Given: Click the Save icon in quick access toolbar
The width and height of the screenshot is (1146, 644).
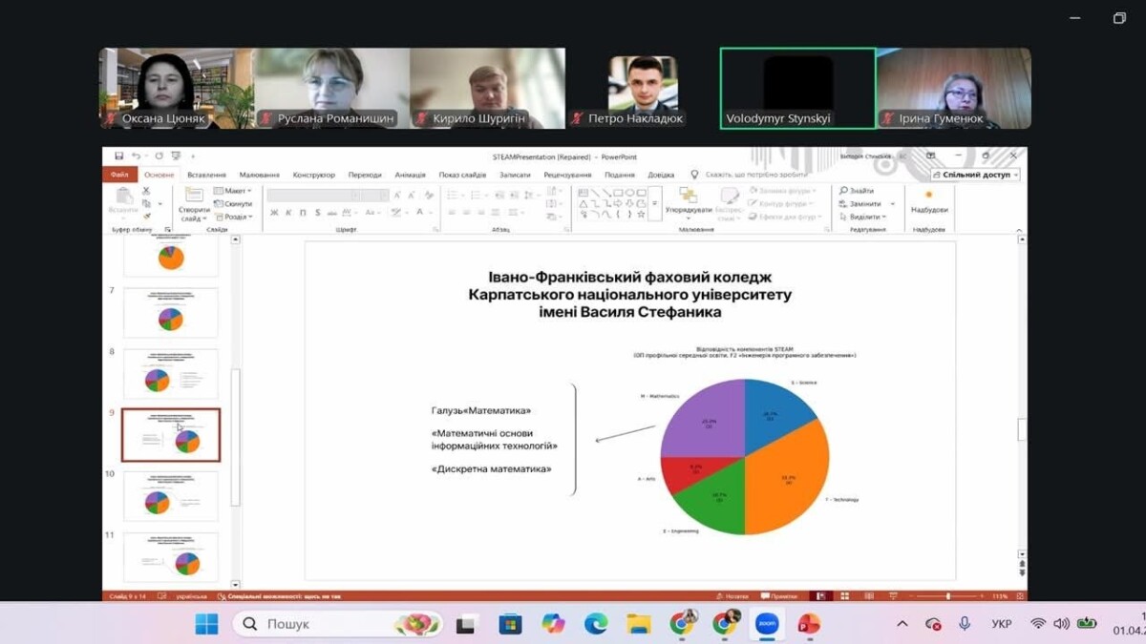Looking at the screenshot, I should pyautogui.click(x=118, y=156).
